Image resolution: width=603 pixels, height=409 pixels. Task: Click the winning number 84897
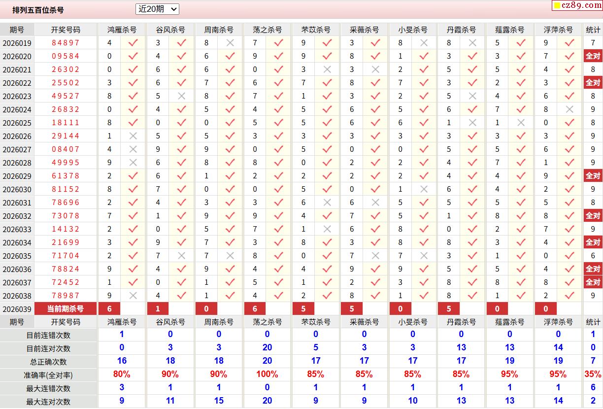click(66, 43)
